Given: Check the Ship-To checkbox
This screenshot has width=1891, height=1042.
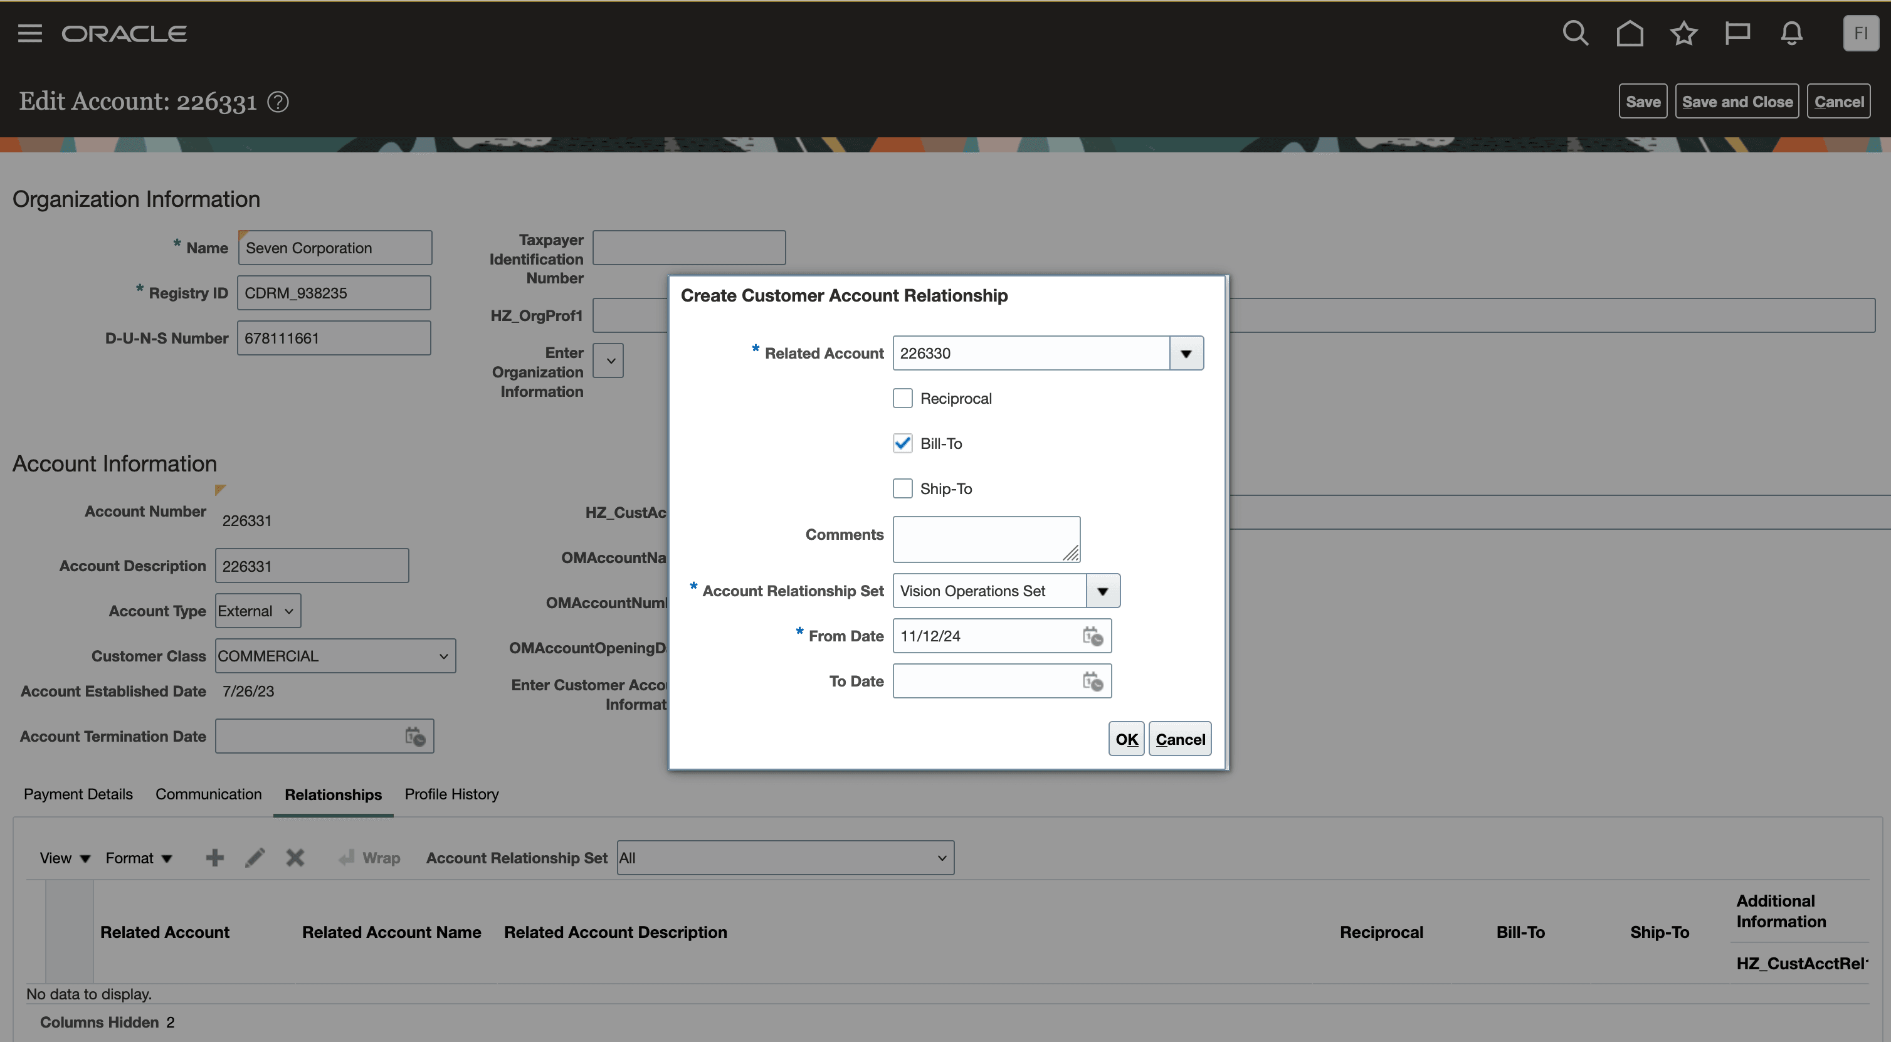Looking at the screenshot, I should (902, 489).
